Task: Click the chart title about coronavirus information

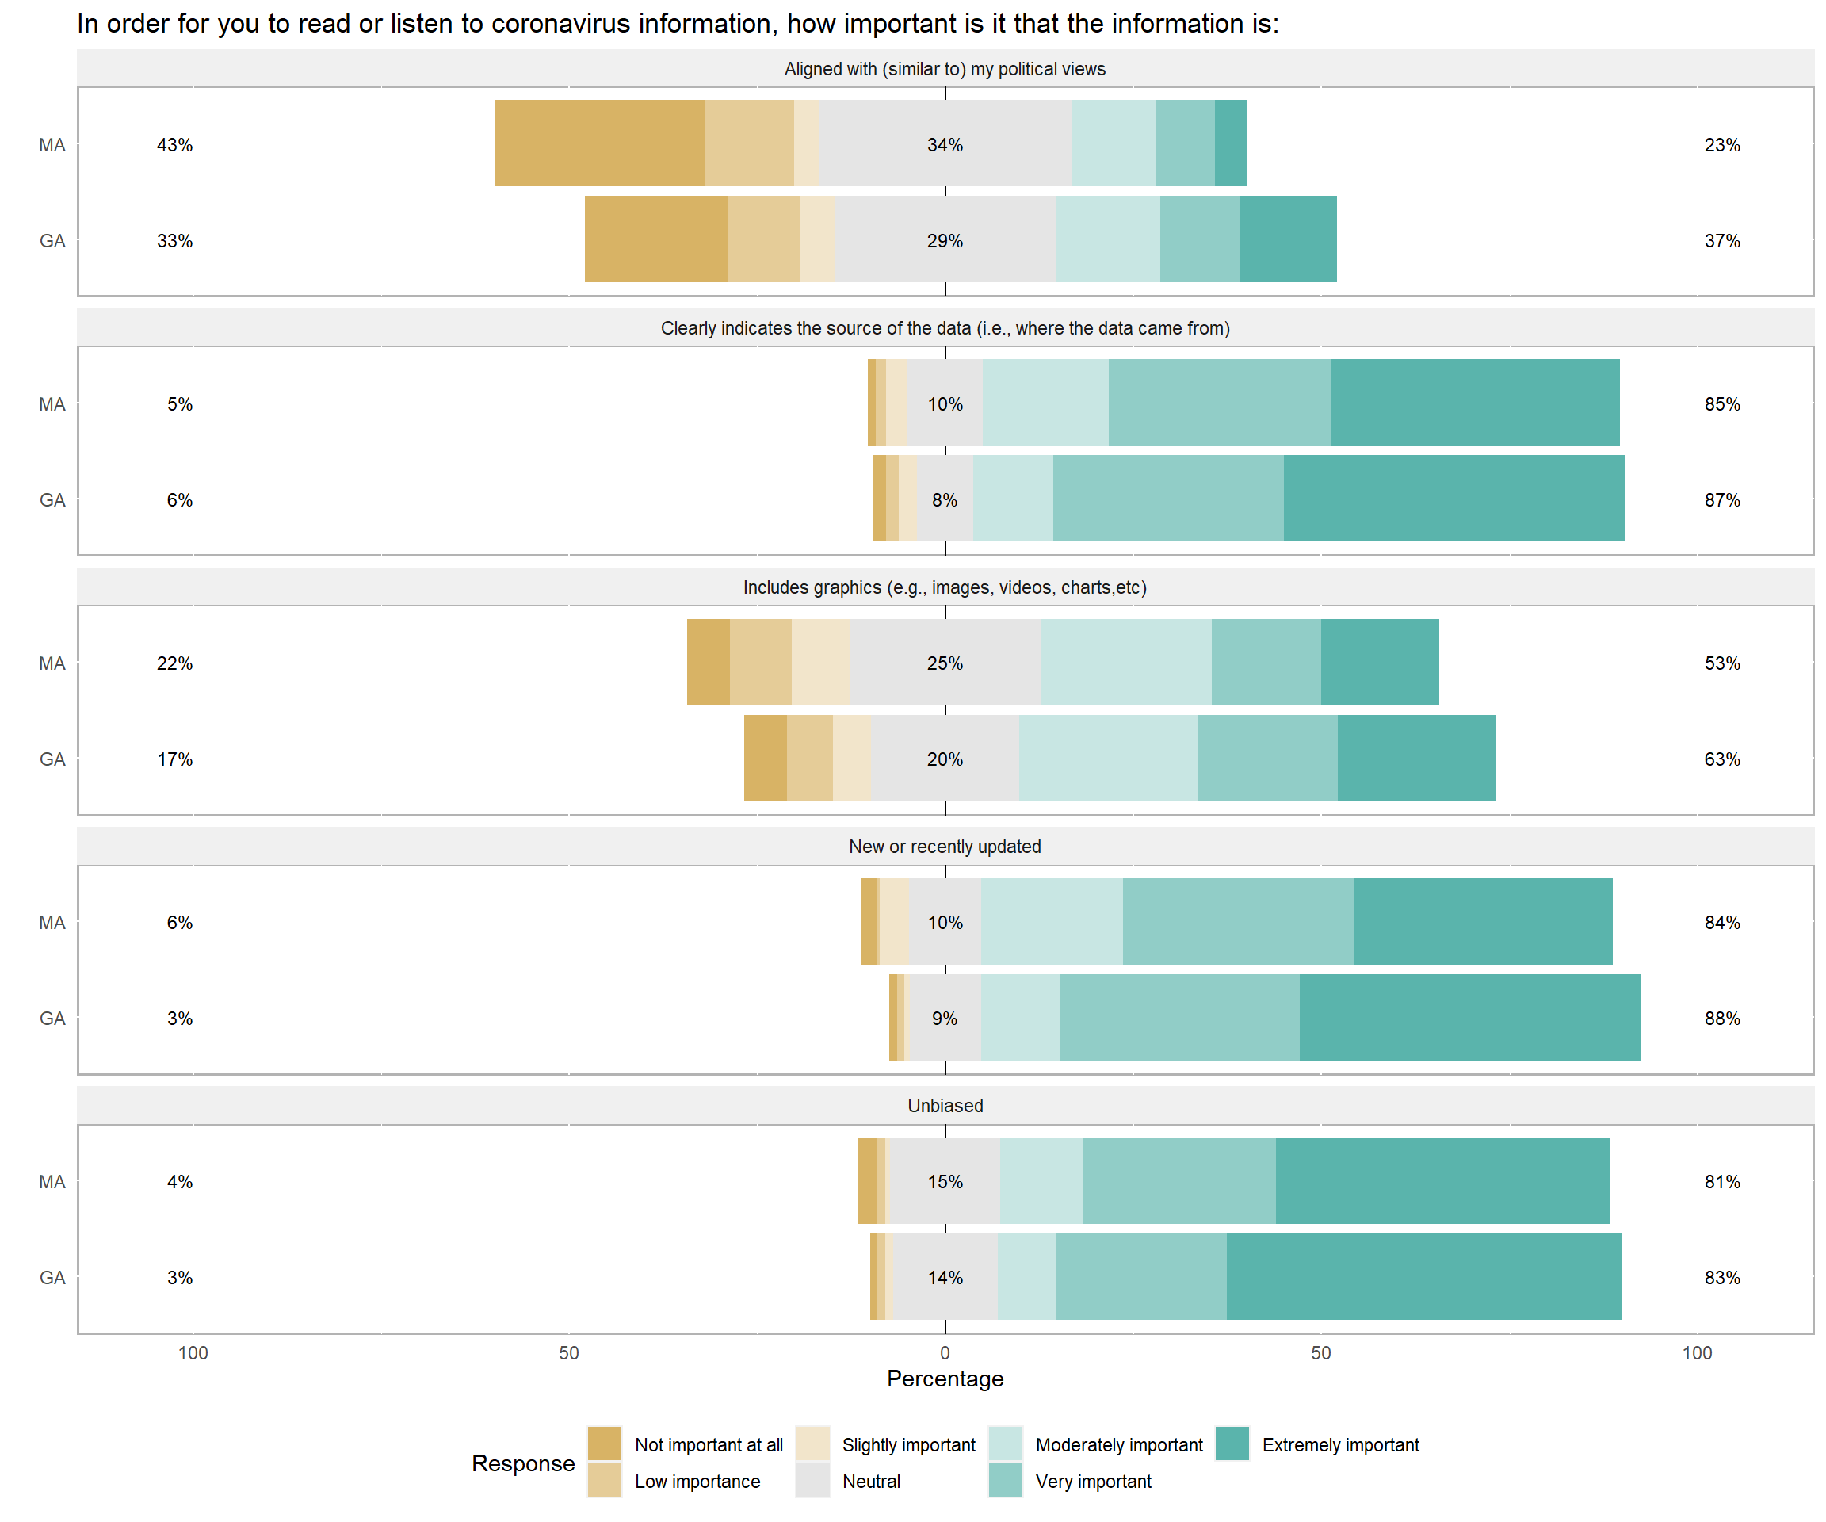Action: [678, 24]
